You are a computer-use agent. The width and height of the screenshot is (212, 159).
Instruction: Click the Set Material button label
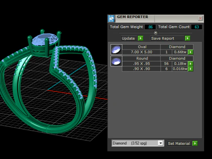(179, 144)
